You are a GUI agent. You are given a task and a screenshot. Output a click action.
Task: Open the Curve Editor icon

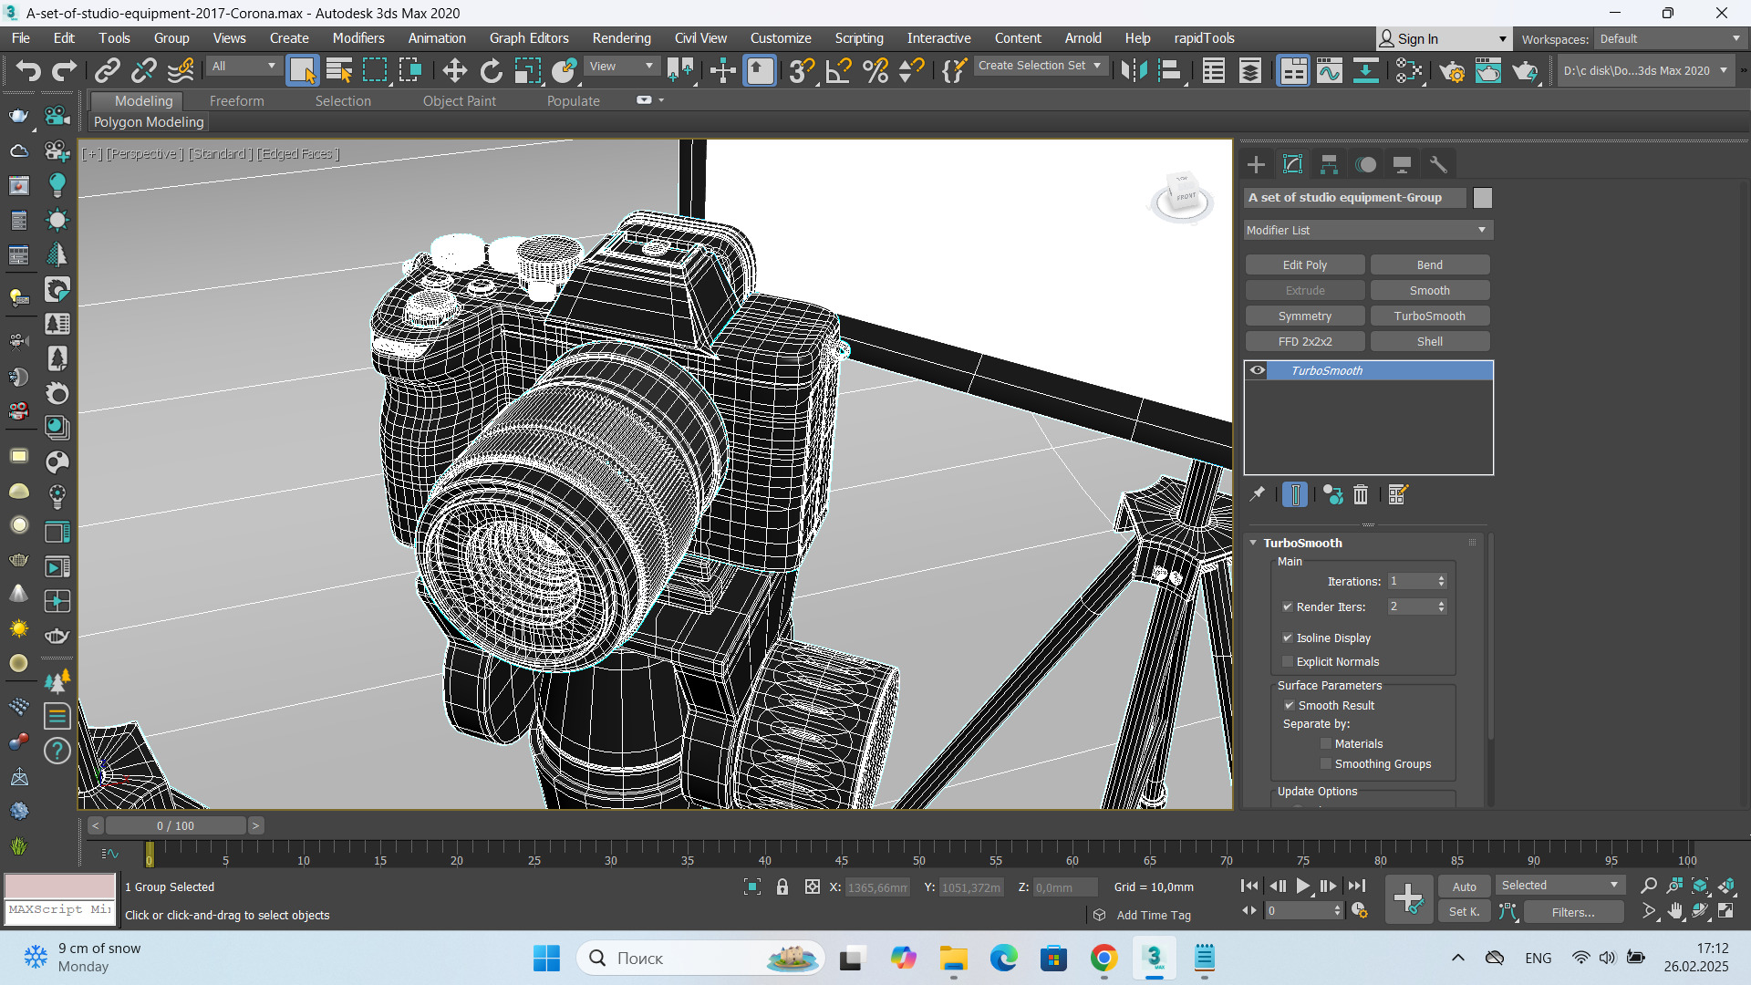(x=1330, y=70)
